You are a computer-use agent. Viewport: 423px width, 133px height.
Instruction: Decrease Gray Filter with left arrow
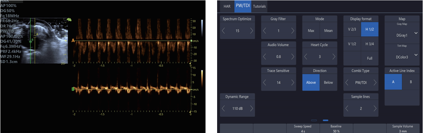(x=265, y=31)
